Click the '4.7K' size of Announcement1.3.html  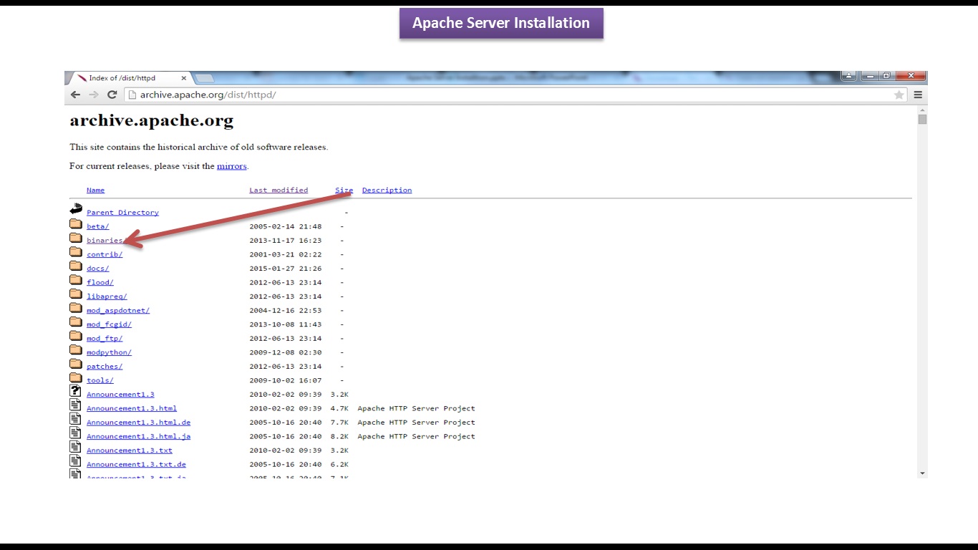point(339,408)
